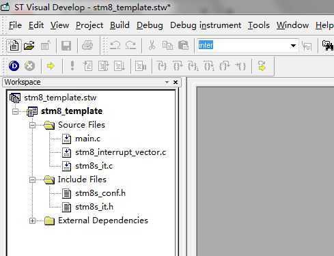Open the Help menu

(x=324, y=25)
